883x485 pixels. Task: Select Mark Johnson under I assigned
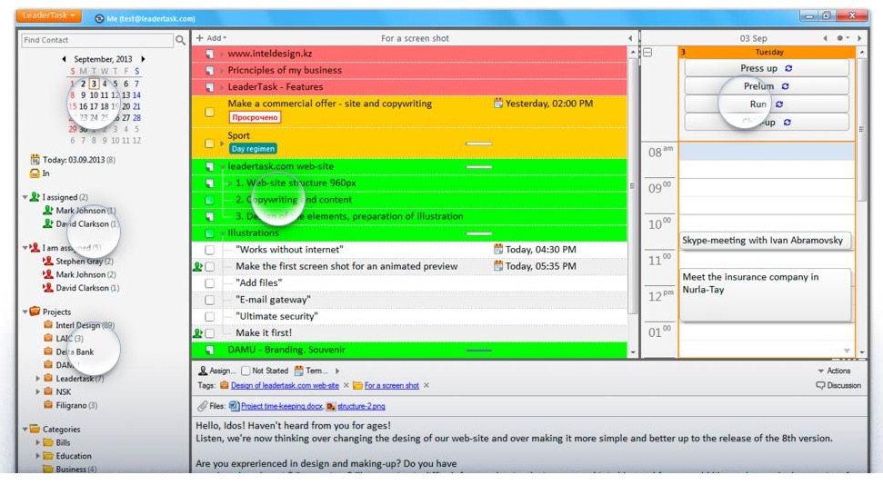click(79, 211)
